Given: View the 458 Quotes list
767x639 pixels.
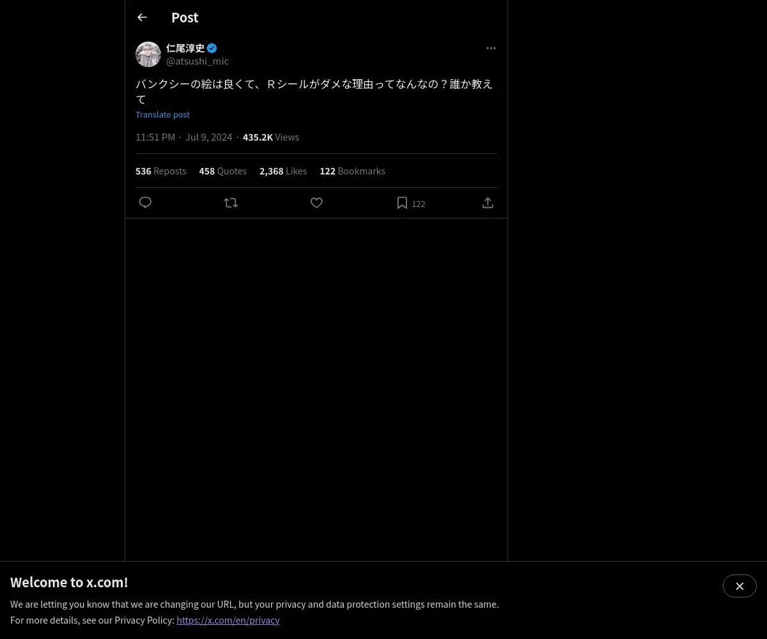Looking at the screenshot, I should [223, 171].
